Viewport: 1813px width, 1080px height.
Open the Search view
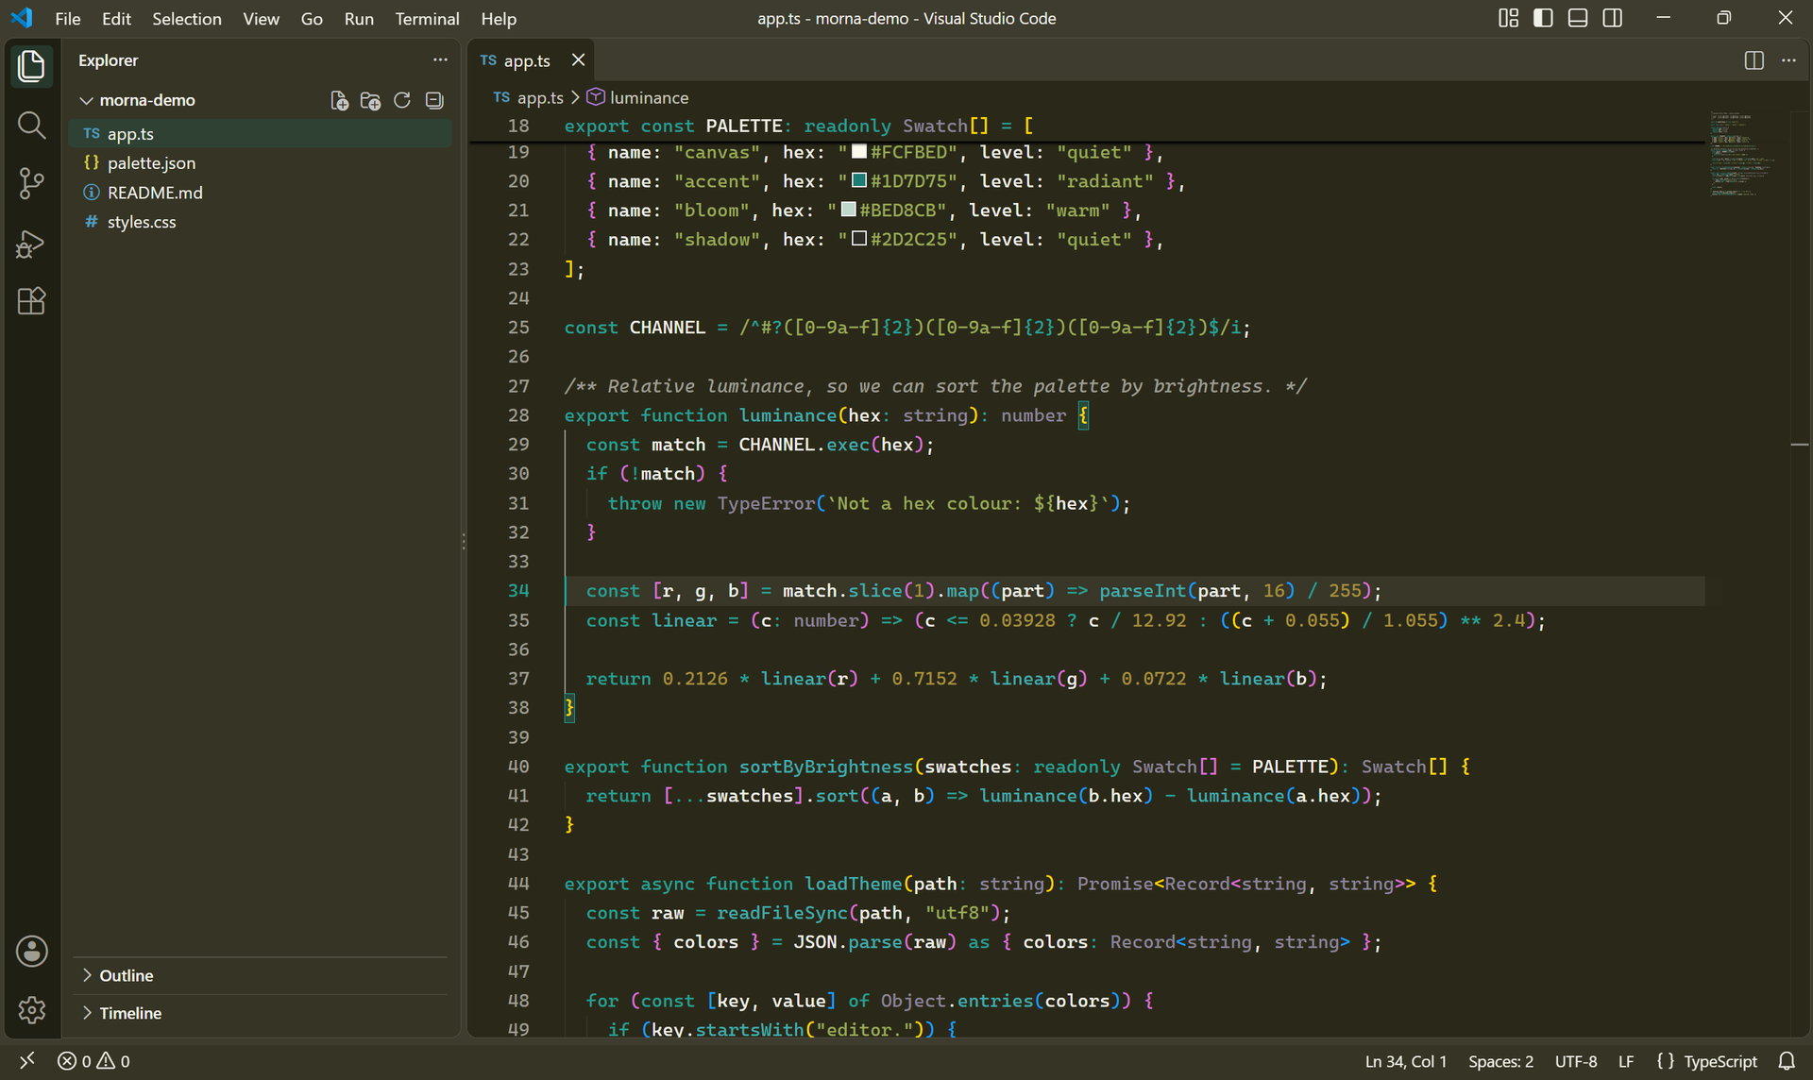[x=31, y=125]
